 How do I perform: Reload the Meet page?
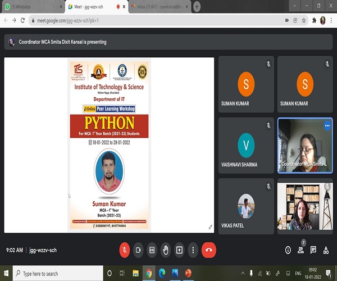22,20
